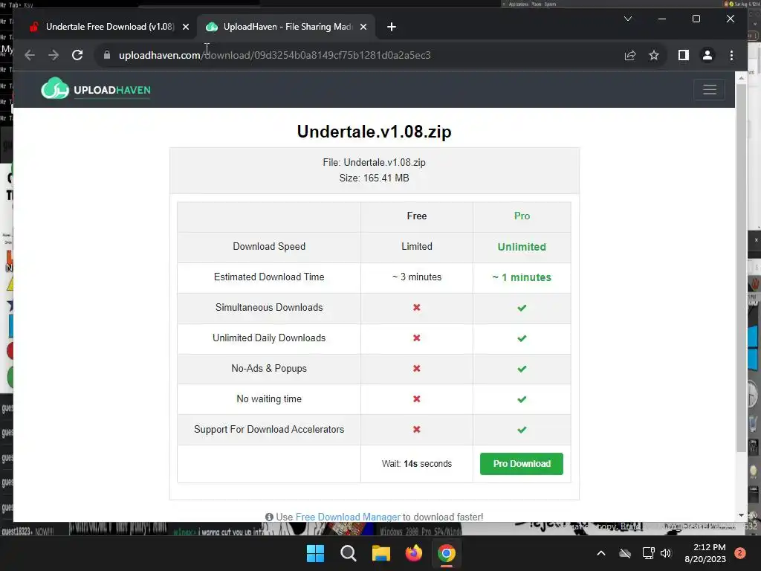Image resolution: width=761 pixels, height=571 pixels.
Task: Bookmark this page with the star
Action: (654, 55)
